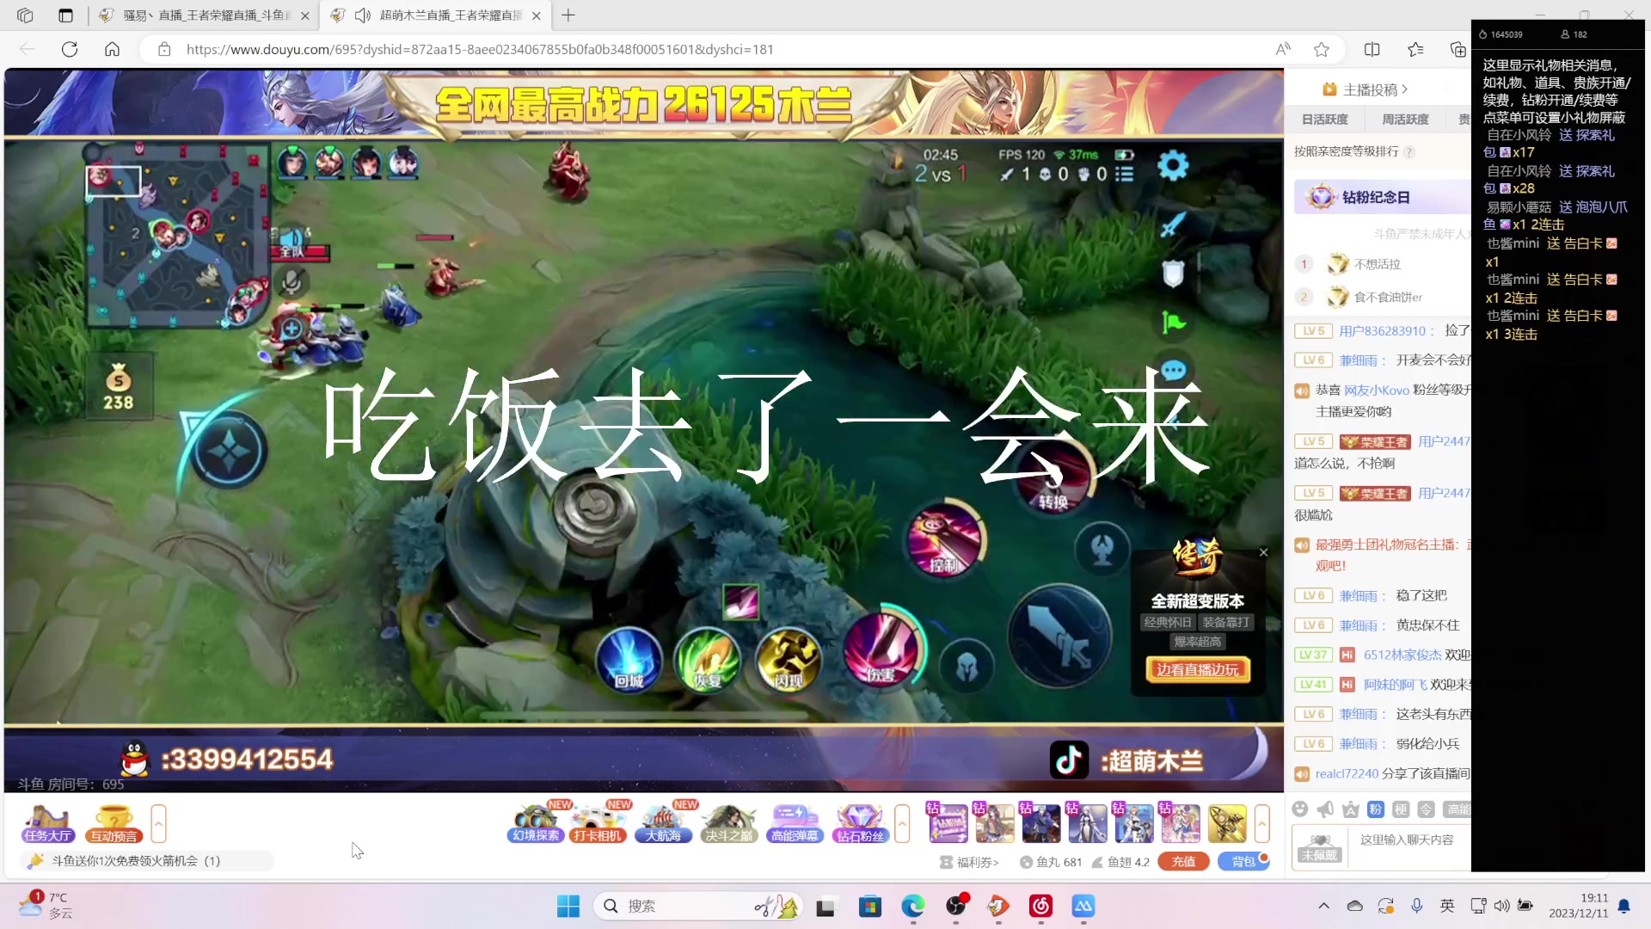Toggle the in-game 全队 speaker button

click(292, 242)
